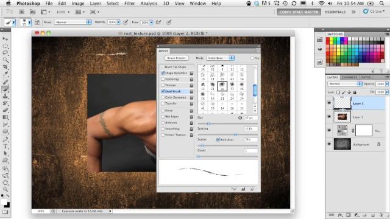Select the Gradient tool
The width and height of the screenshot is (390, 219).
pos(5,117)
